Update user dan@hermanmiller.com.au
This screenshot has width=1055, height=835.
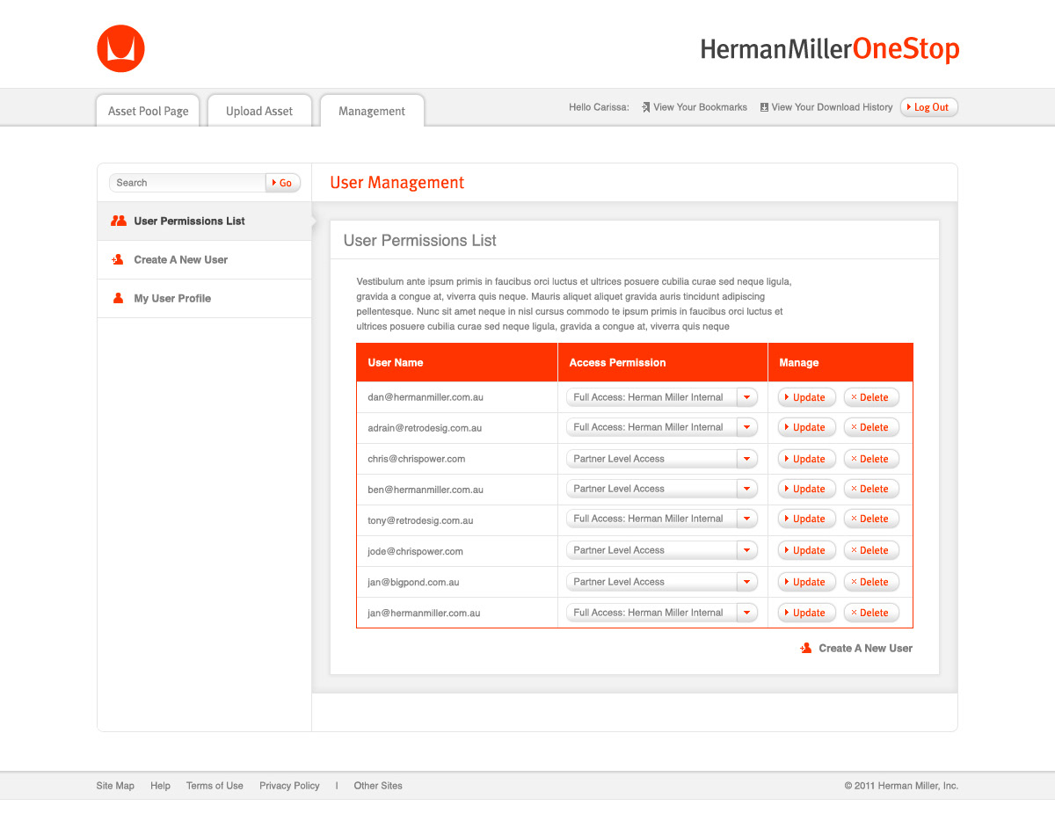pos(806,397)
